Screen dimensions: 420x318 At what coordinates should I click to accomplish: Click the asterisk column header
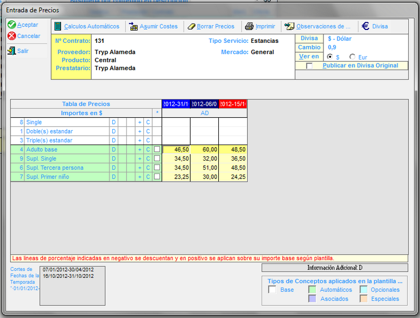click(157, 113)
